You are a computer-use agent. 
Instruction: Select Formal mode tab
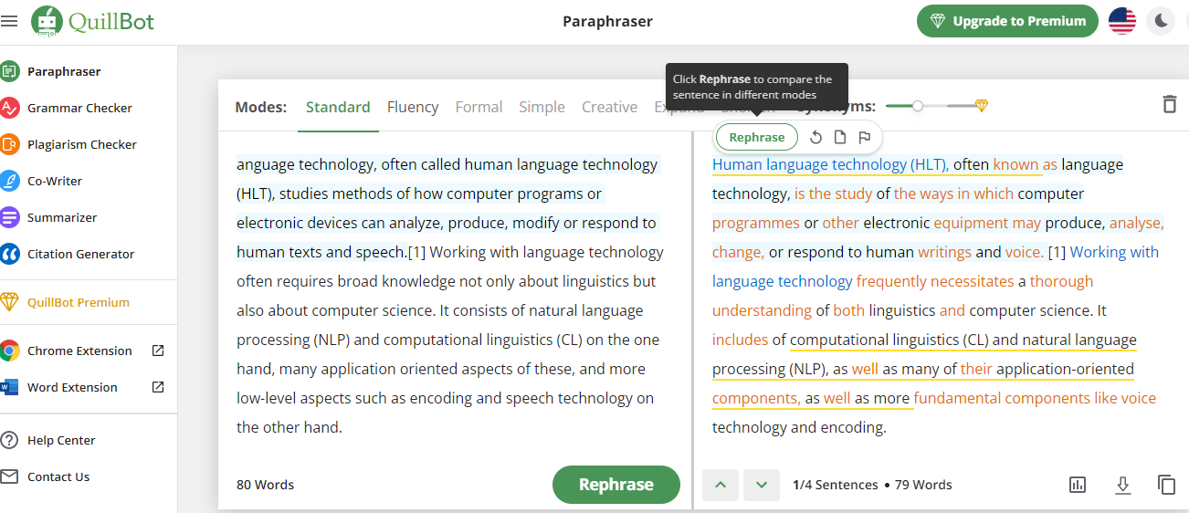pyautogui.click(x=479, y=107)
